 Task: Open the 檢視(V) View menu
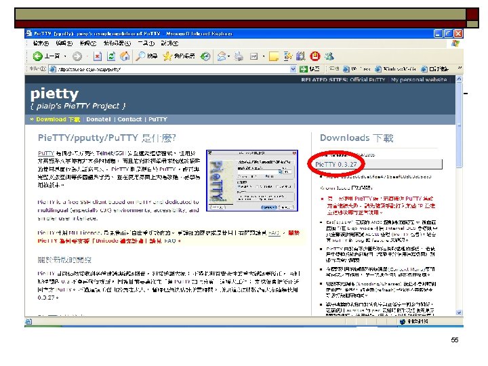click(x=87, y=43)
